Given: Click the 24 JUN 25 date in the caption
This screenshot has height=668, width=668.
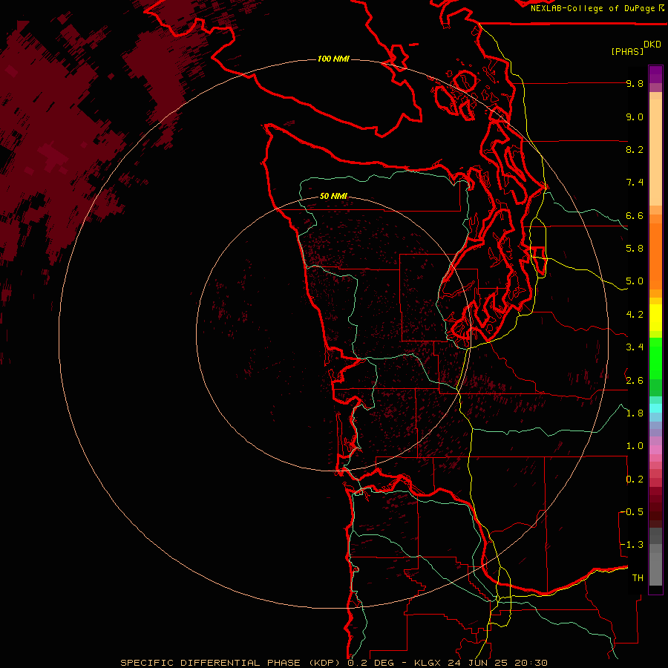Looking at the screenshot, I should pyautogui.click(x=479, y=663).
